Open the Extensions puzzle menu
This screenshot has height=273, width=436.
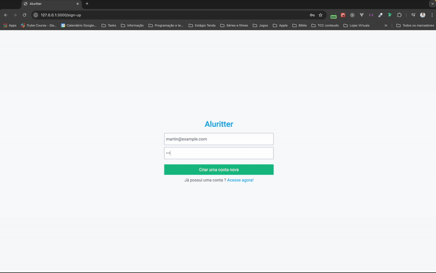pyautogui.click(x=399, y=15)
